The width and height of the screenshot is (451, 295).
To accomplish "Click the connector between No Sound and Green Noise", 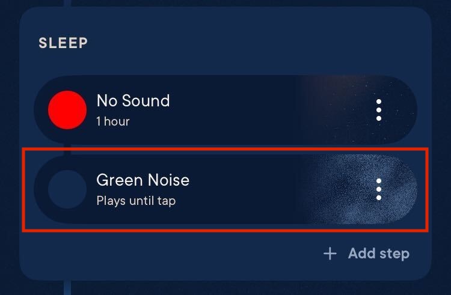I will [x=67, y=150].
